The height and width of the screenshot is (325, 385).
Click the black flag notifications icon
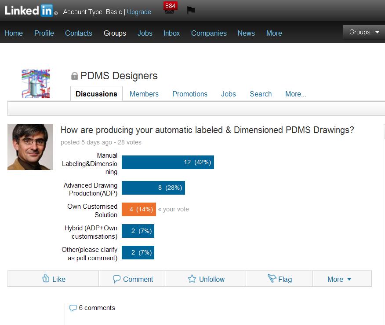(191, 10)
